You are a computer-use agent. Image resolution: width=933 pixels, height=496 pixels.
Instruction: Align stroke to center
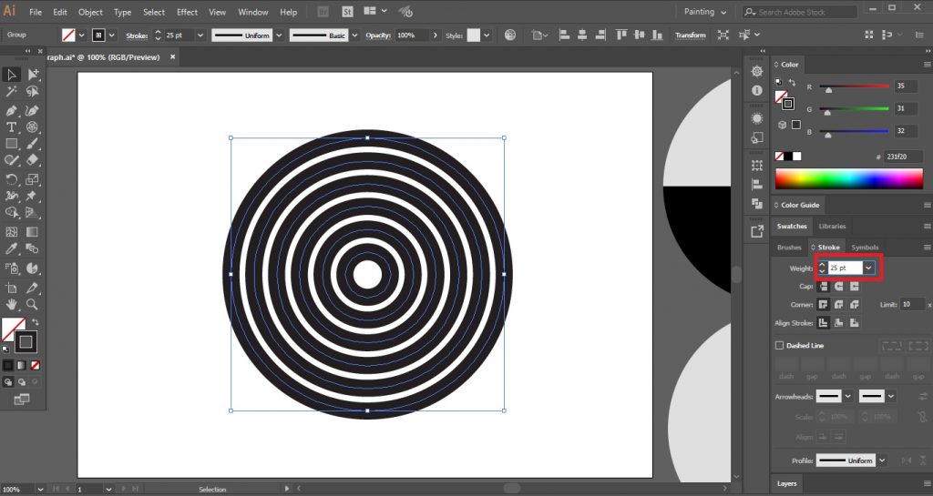[823, 323]
